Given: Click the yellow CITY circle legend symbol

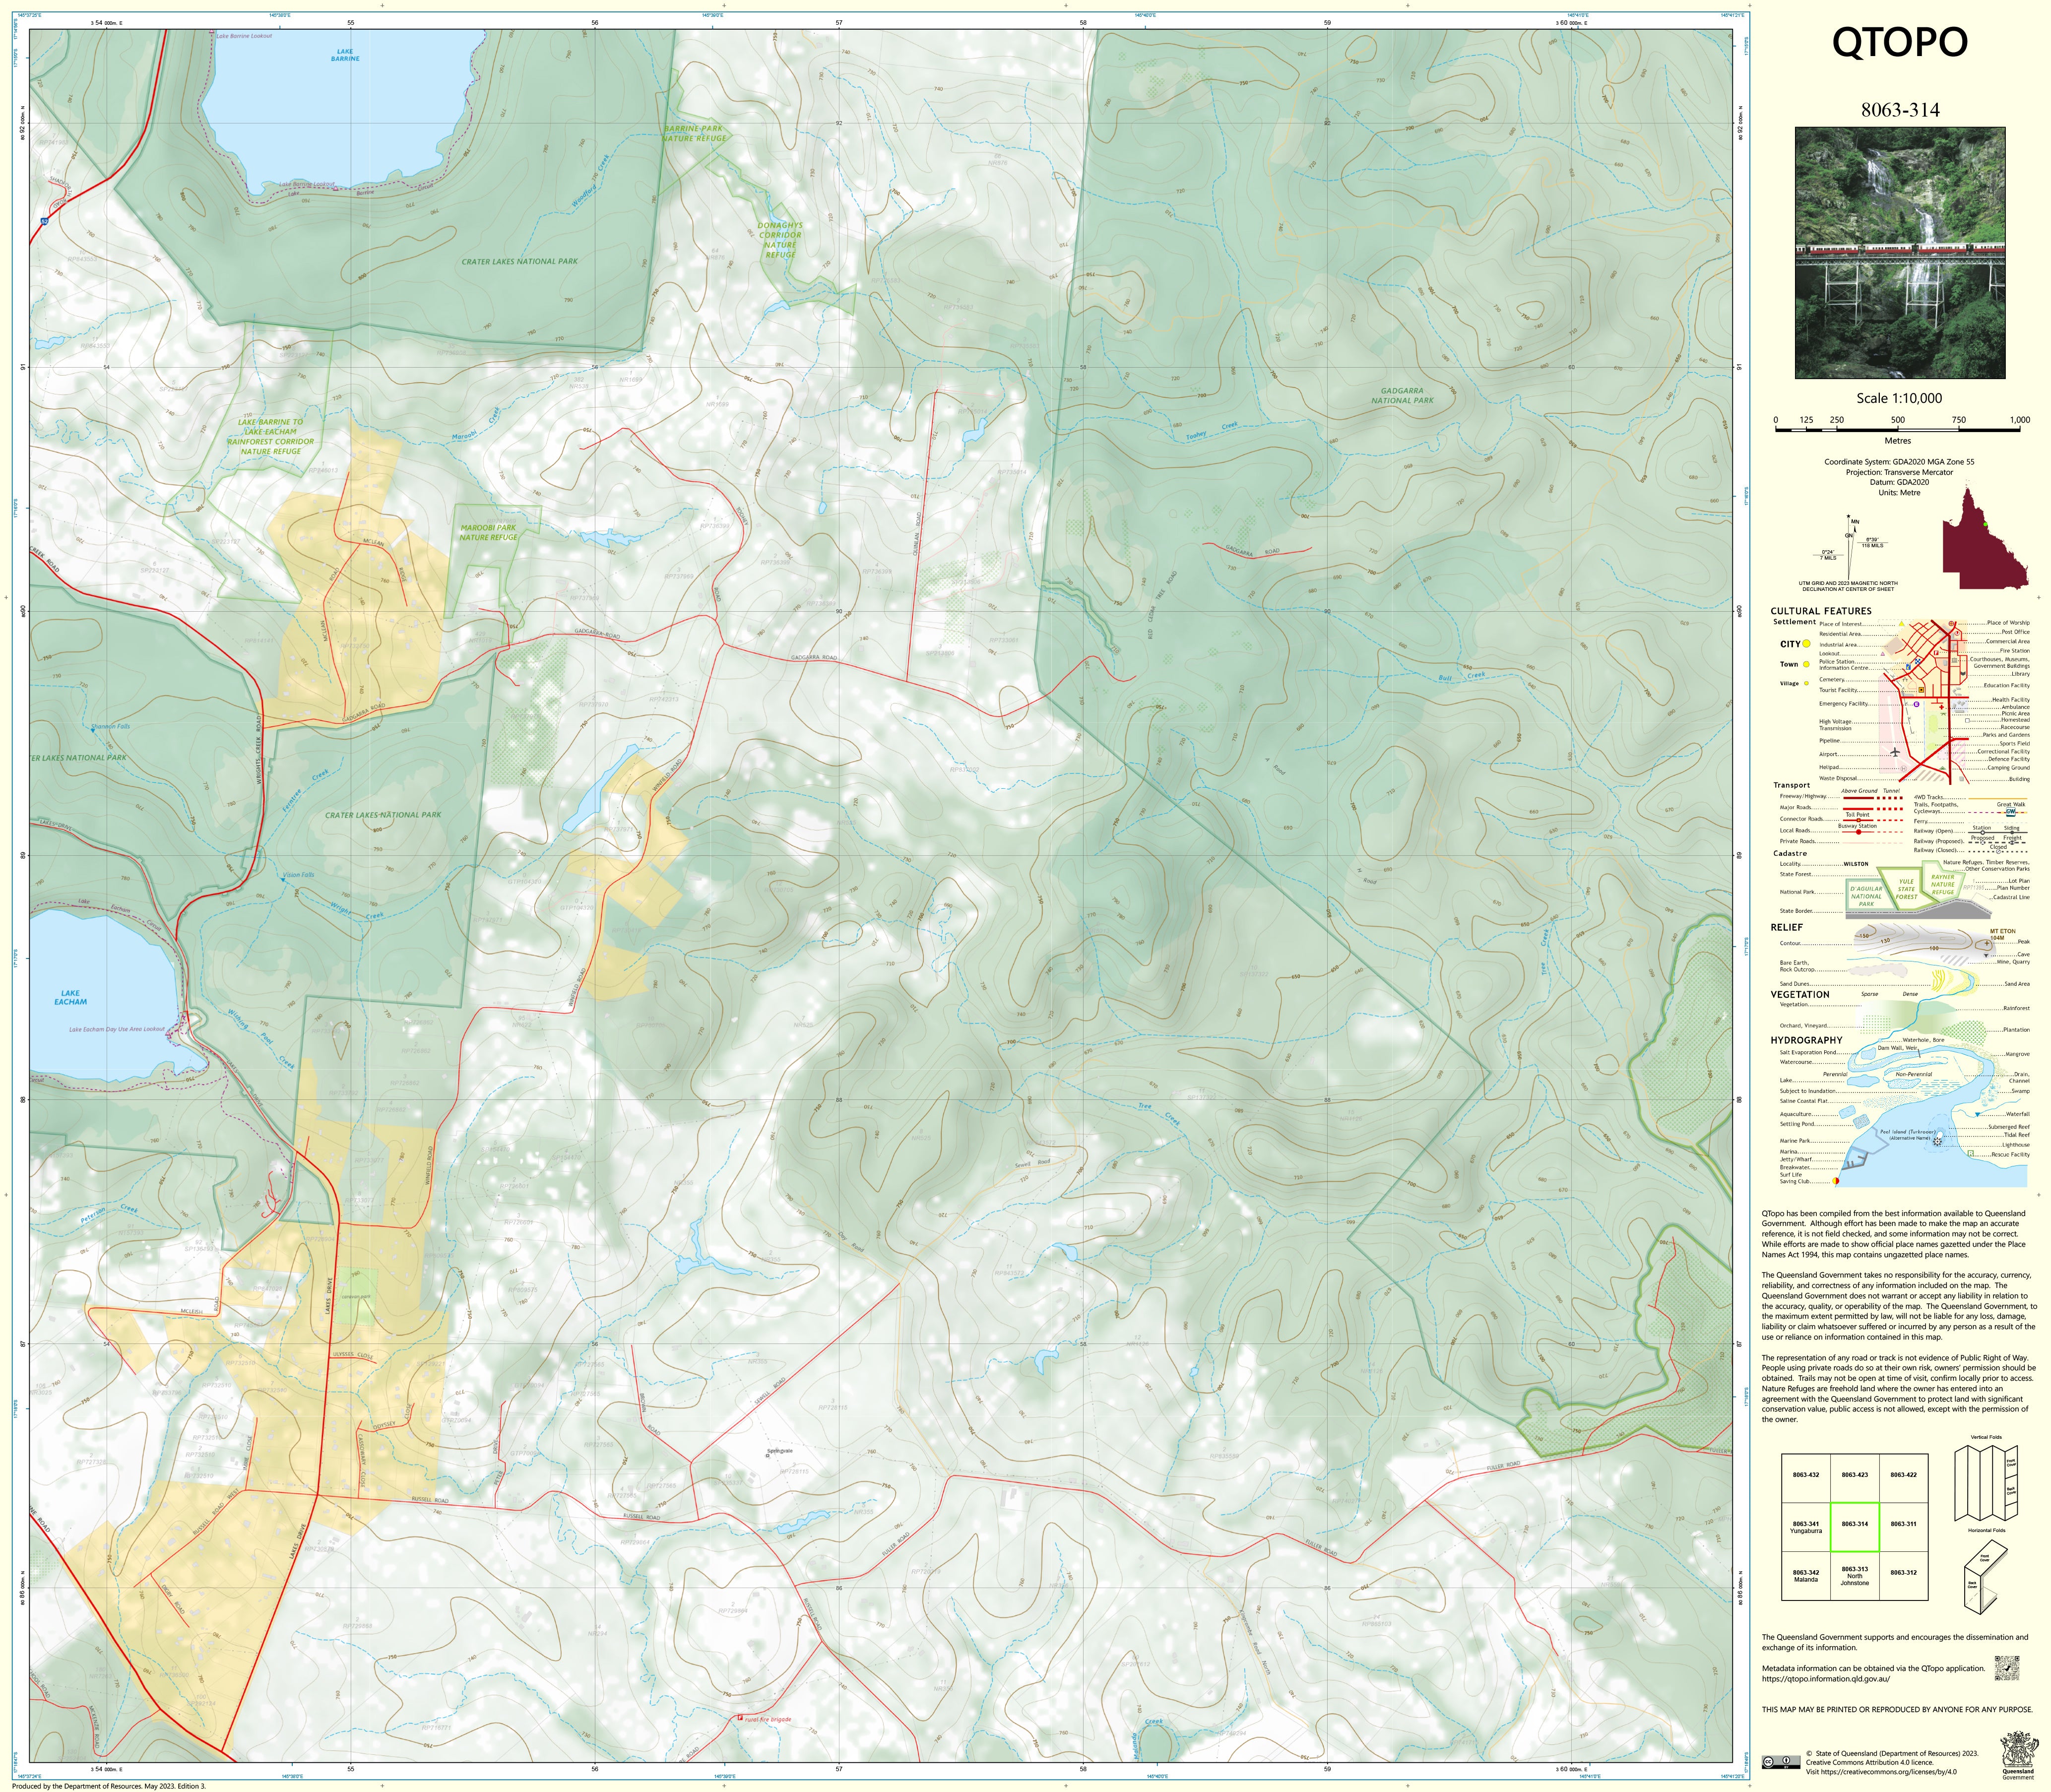Looking at the screenshot, I should coord(1807,644).
